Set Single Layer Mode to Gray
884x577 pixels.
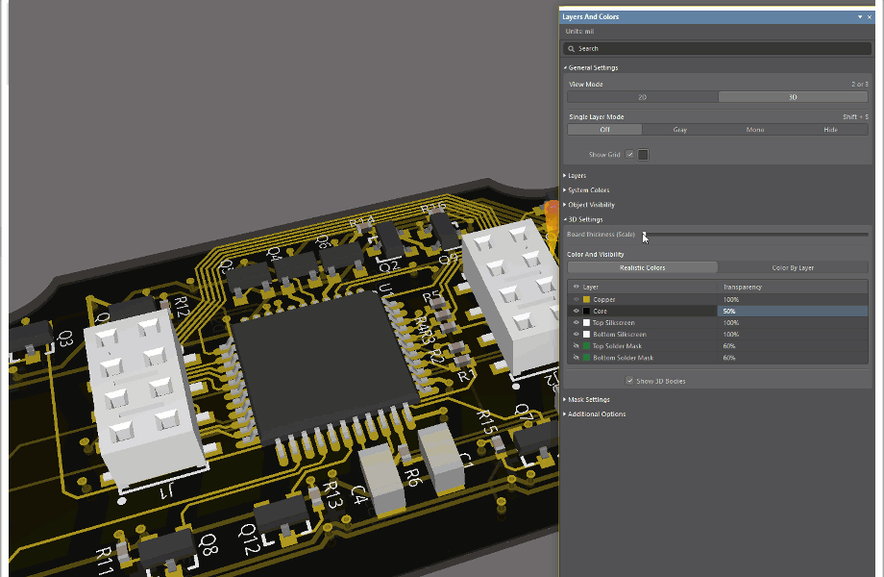[x=679, y=129]
